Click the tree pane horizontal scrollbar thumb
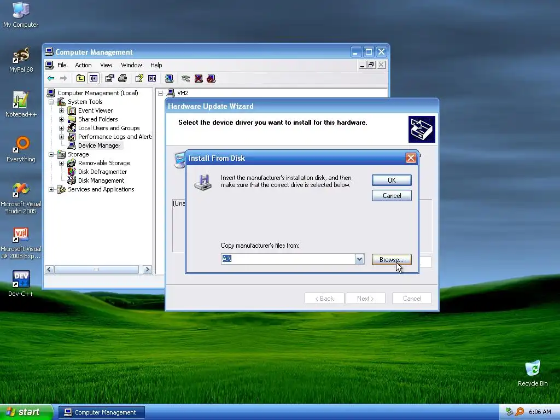Viewport: 560px width, 420px height. tap(96, 270)
